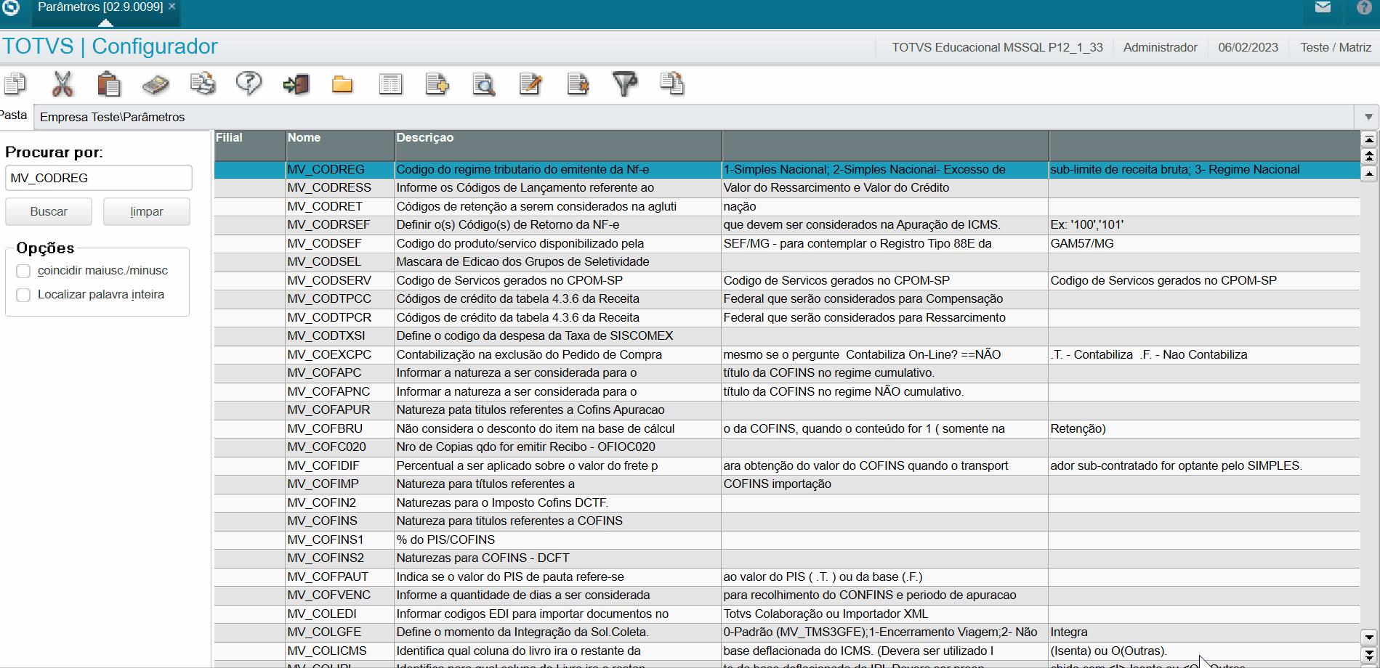Click page-down double arrow scroll button
Viewport: 1380px width, 668px height.
point(1369,655)
